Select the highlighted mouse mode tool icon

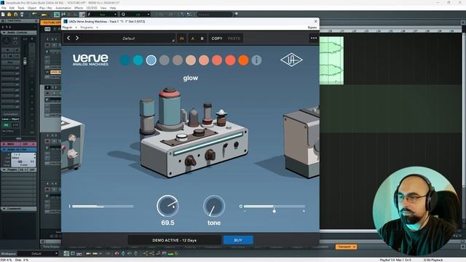point(57,15)
